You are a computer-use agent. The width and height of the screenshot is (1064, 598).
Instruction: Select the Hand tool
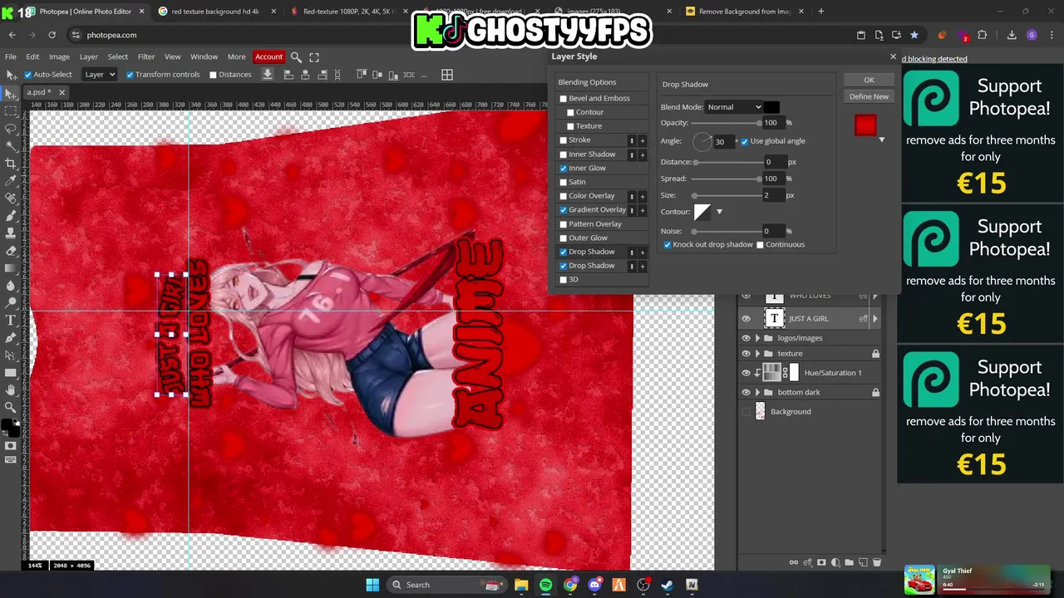[x=11, y=390]
